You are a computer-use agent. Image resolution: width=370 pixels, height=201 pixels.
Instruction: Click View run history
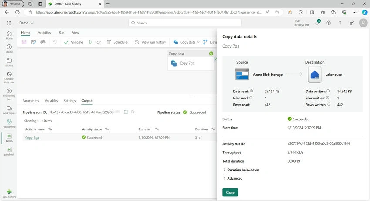(x=150, y=42)
